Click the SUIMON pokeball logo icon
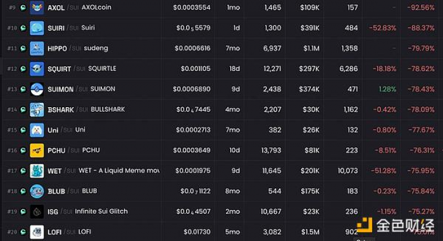 click(x=37, y=89)
